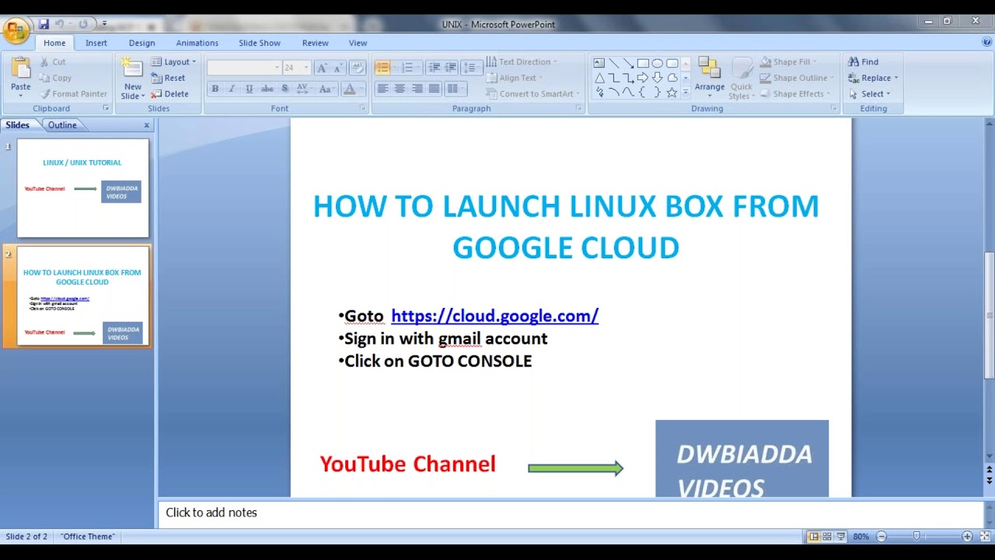The image size is (995, 560).
Task: Open the Arrange dropdown menu
Action: click(x=709, y=78)
